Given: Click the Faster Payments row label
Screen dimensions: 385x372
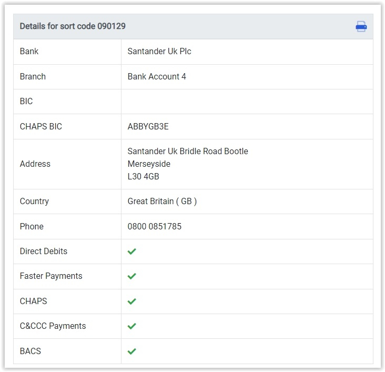Looking at the screenshot, I should click(51, 276).
